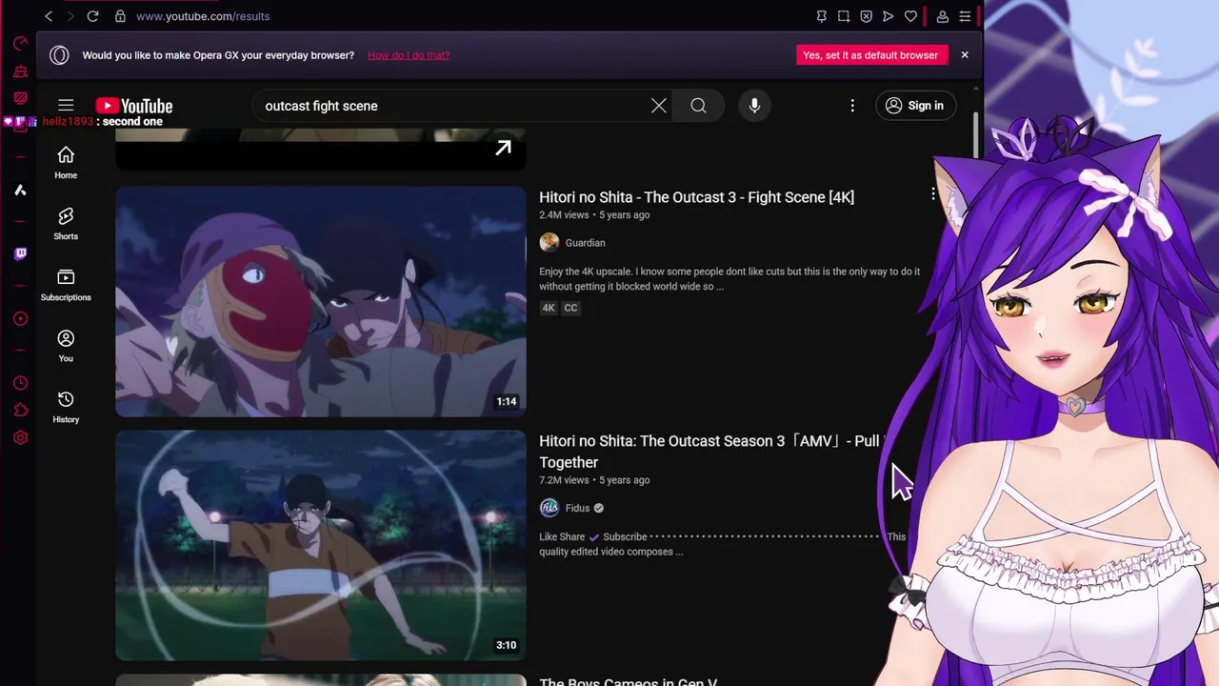Pin the page with pinboard icon
Screen dimensions: 1219x686
coord(821,16)
